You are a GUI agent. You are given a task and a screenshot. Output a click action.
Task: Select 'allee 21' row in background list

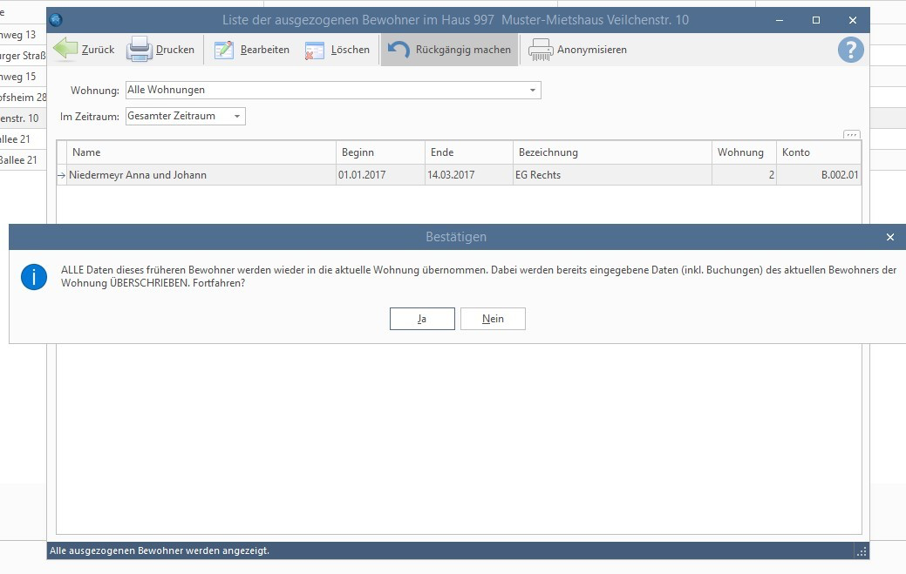(x=24, y=139)
